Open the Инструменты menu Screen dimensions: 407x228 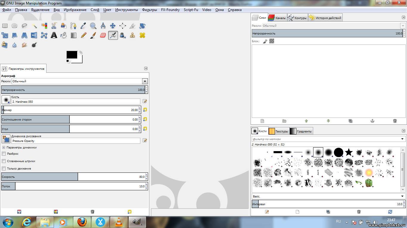127,10
